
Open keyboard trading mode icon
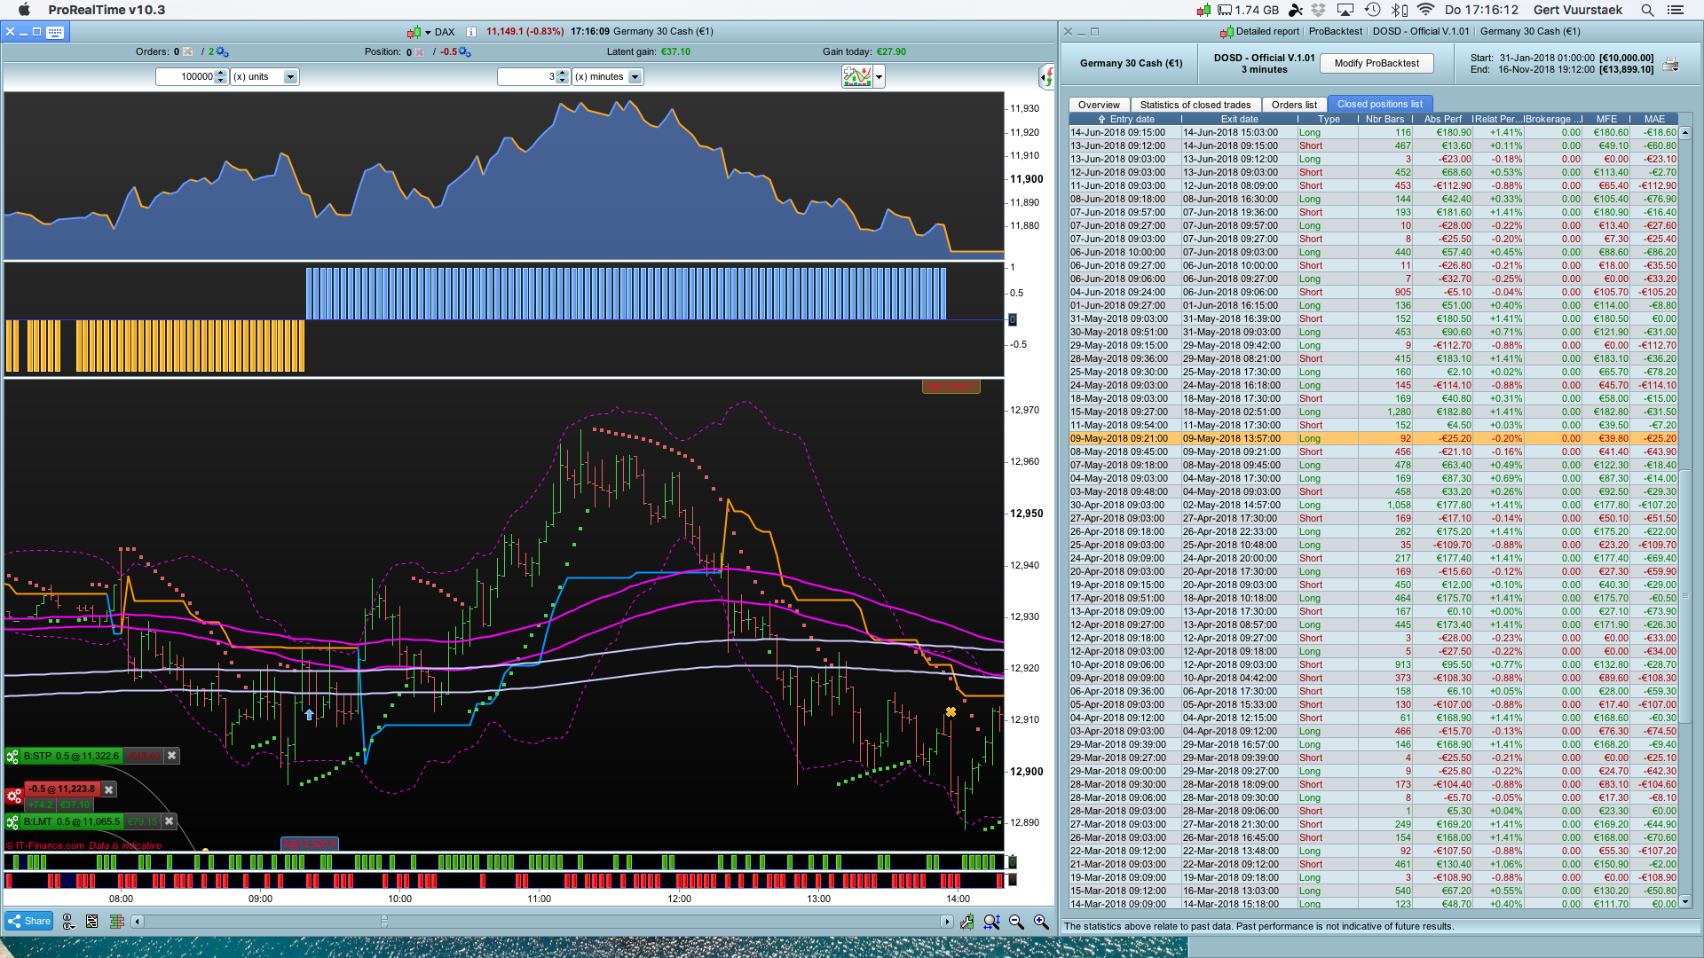pos(54,32)
